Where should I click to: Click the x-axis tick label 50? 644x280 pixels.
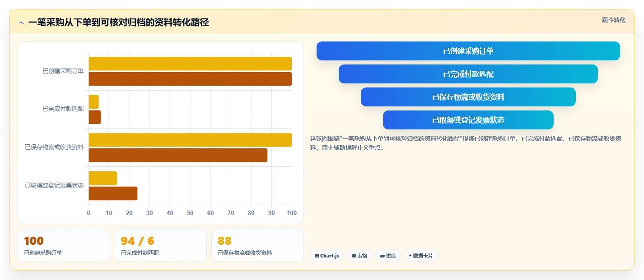190,213
